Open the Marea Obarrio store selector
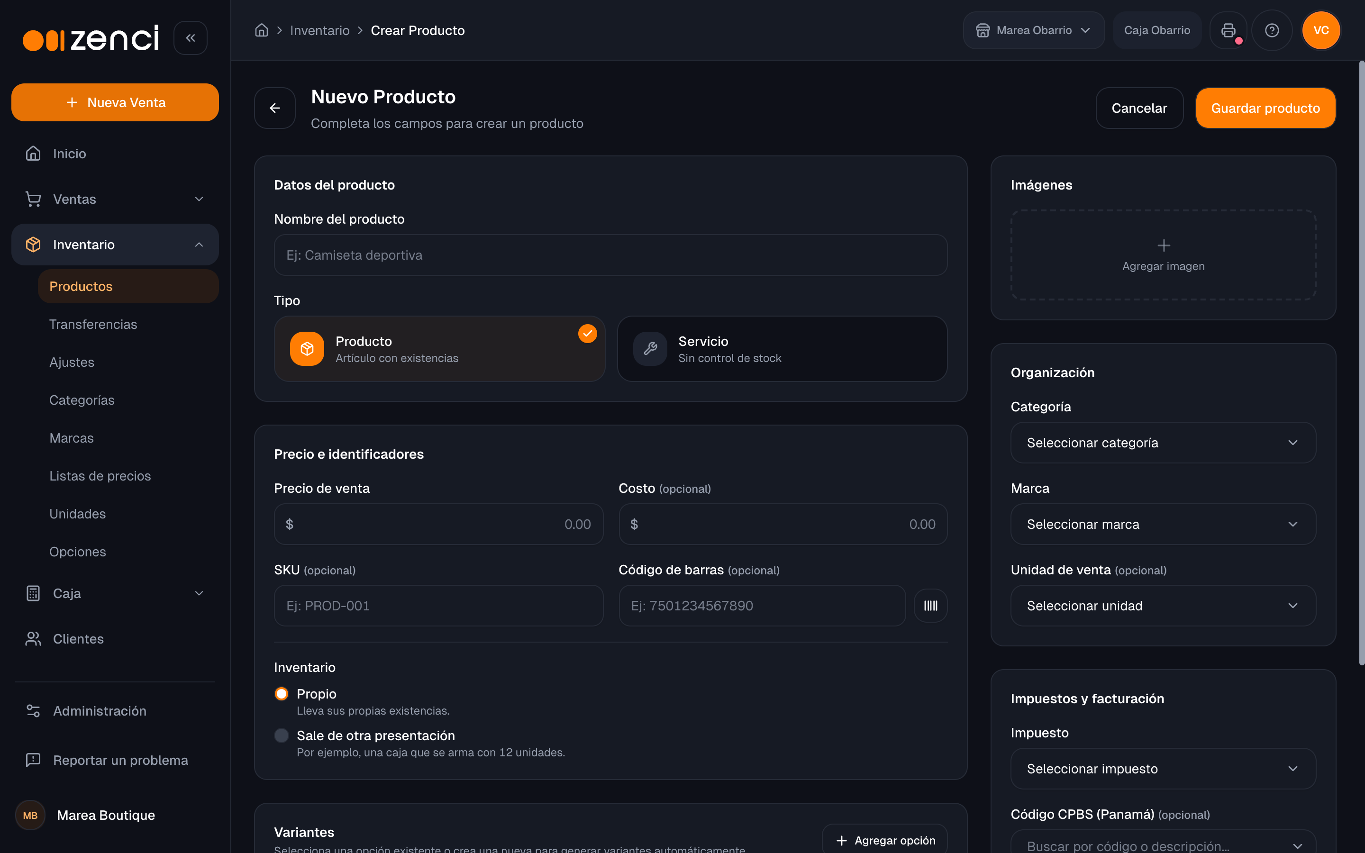Viewport: 1365px width, 853px height. [x=1033, y=30]
